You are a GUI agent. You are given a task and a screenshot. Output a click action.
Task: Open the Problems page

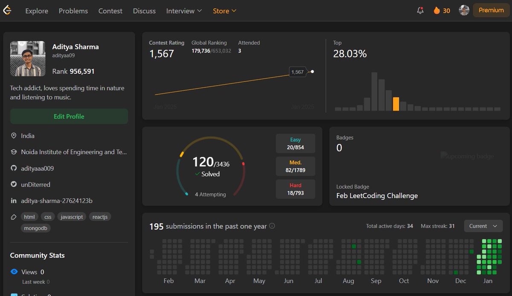coord(73,11)
